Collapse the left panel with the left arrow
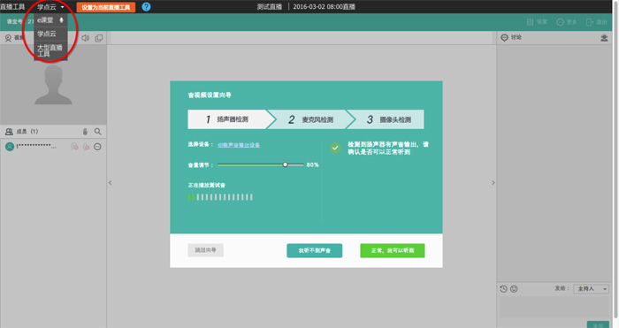 tap(111, 183)
